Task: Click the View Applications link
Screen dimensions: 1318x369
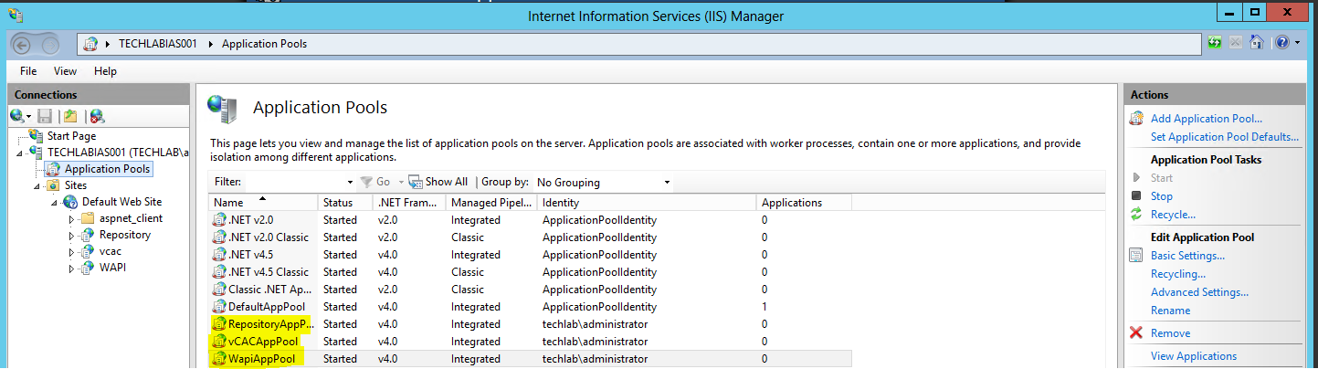Action: (1194, 355)
